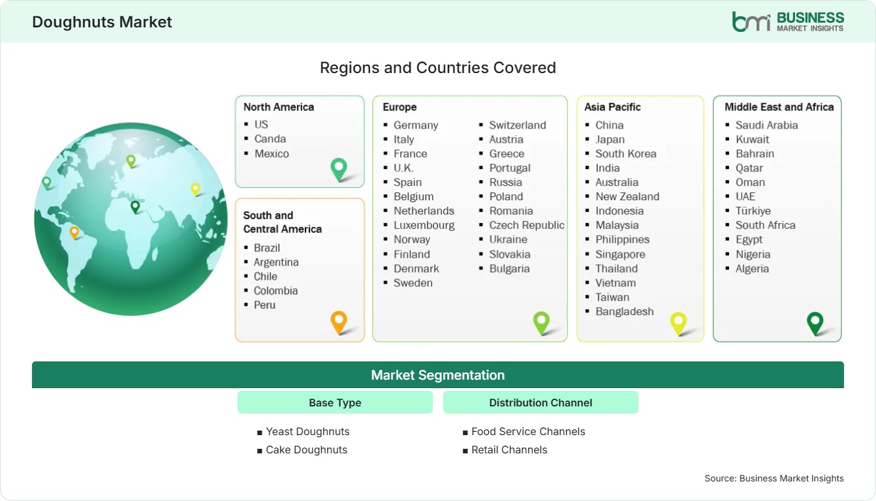Click 'US' in North America list

pyautogui.click(x=261, y=124)
